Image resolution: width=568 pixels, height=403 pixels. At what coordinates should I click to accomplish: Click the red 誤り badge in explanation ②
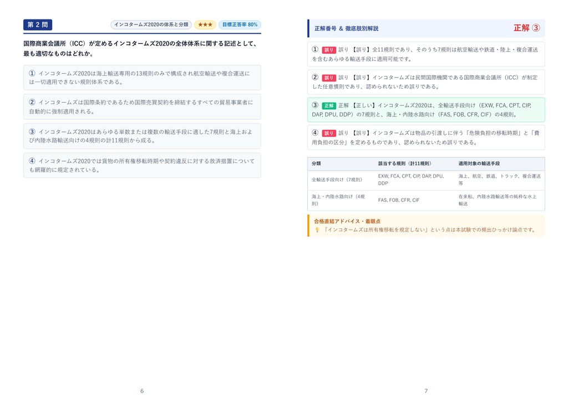point(329,78)
